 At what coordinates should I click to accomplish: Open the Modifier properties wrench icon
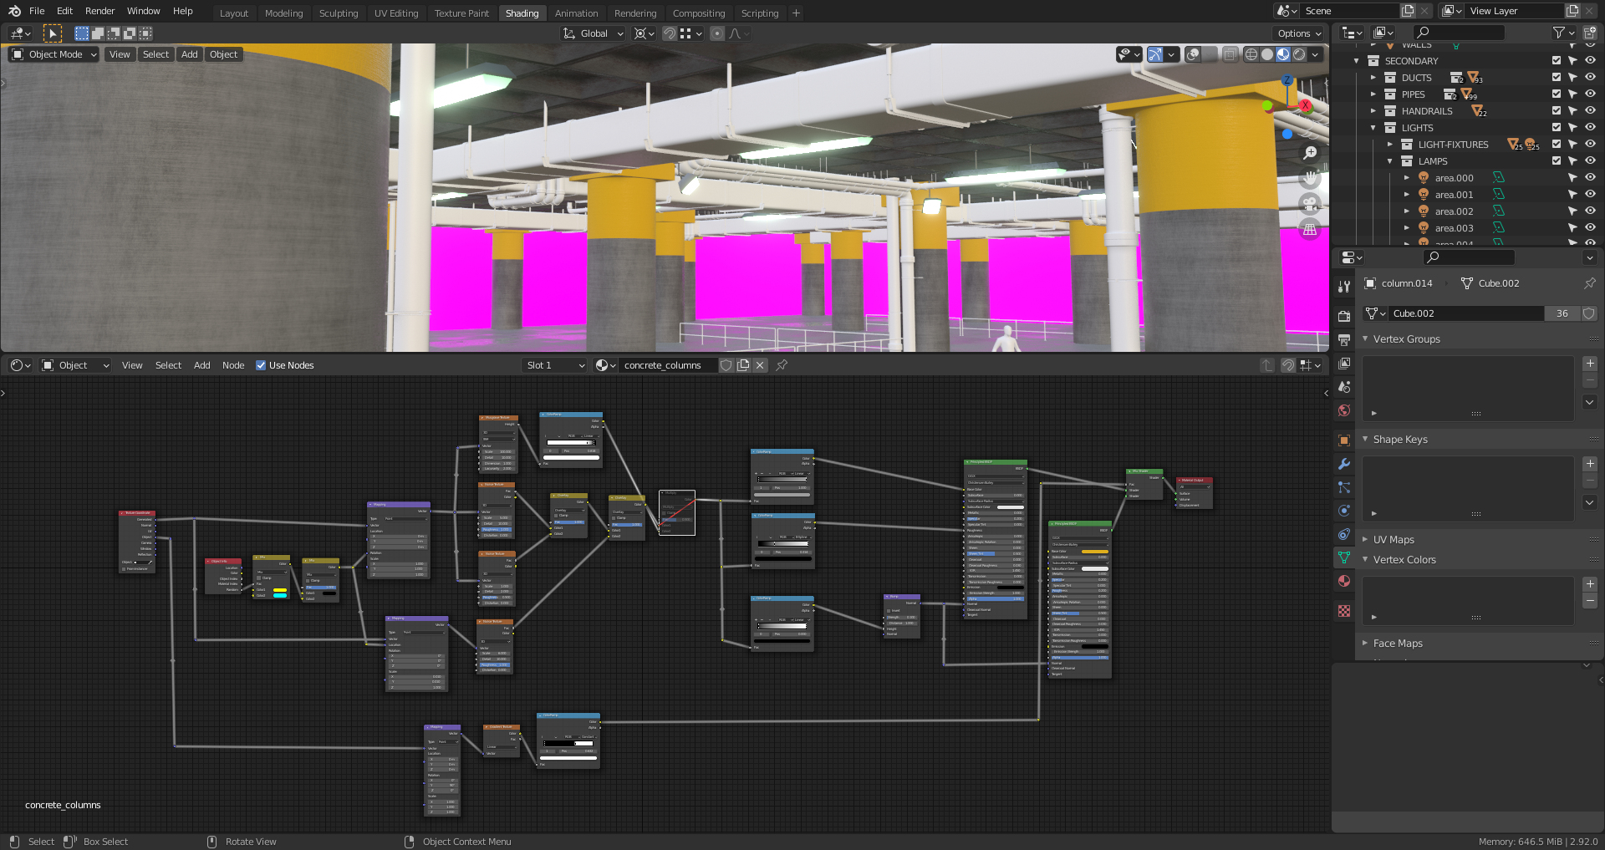click(1344, 464)
